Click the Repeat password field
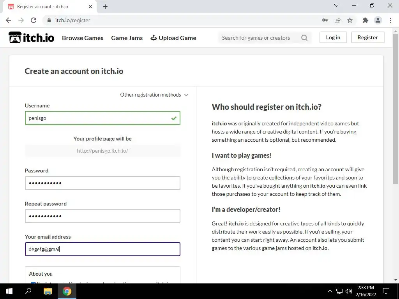 [x=102, y=216]
